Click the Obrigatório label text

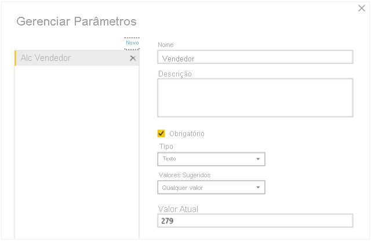pyautogui.click(x=187, y=134)
